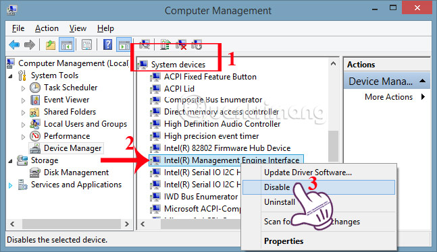The height and width of the screenshot is (252, 437).
Task: Open the Help question mark toolbar icon
Action: (x=107, y=44)
